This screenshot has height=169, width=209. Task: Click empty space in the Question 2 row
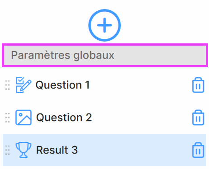140,117
